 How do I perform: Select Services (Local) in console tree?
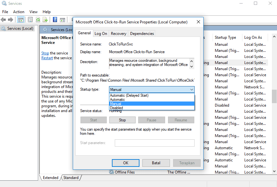(17, 28)
